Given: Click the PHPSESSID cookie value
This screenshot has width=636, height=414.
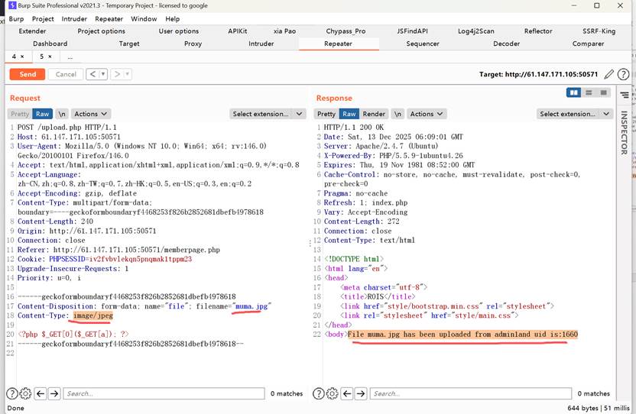Looking at the screenshot, I should click(x=141, y=259).
